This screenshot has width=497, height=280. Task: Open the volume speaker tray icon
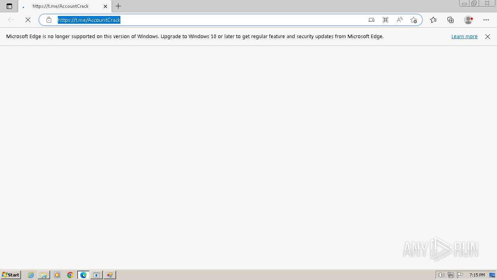(x=441, y=275)
